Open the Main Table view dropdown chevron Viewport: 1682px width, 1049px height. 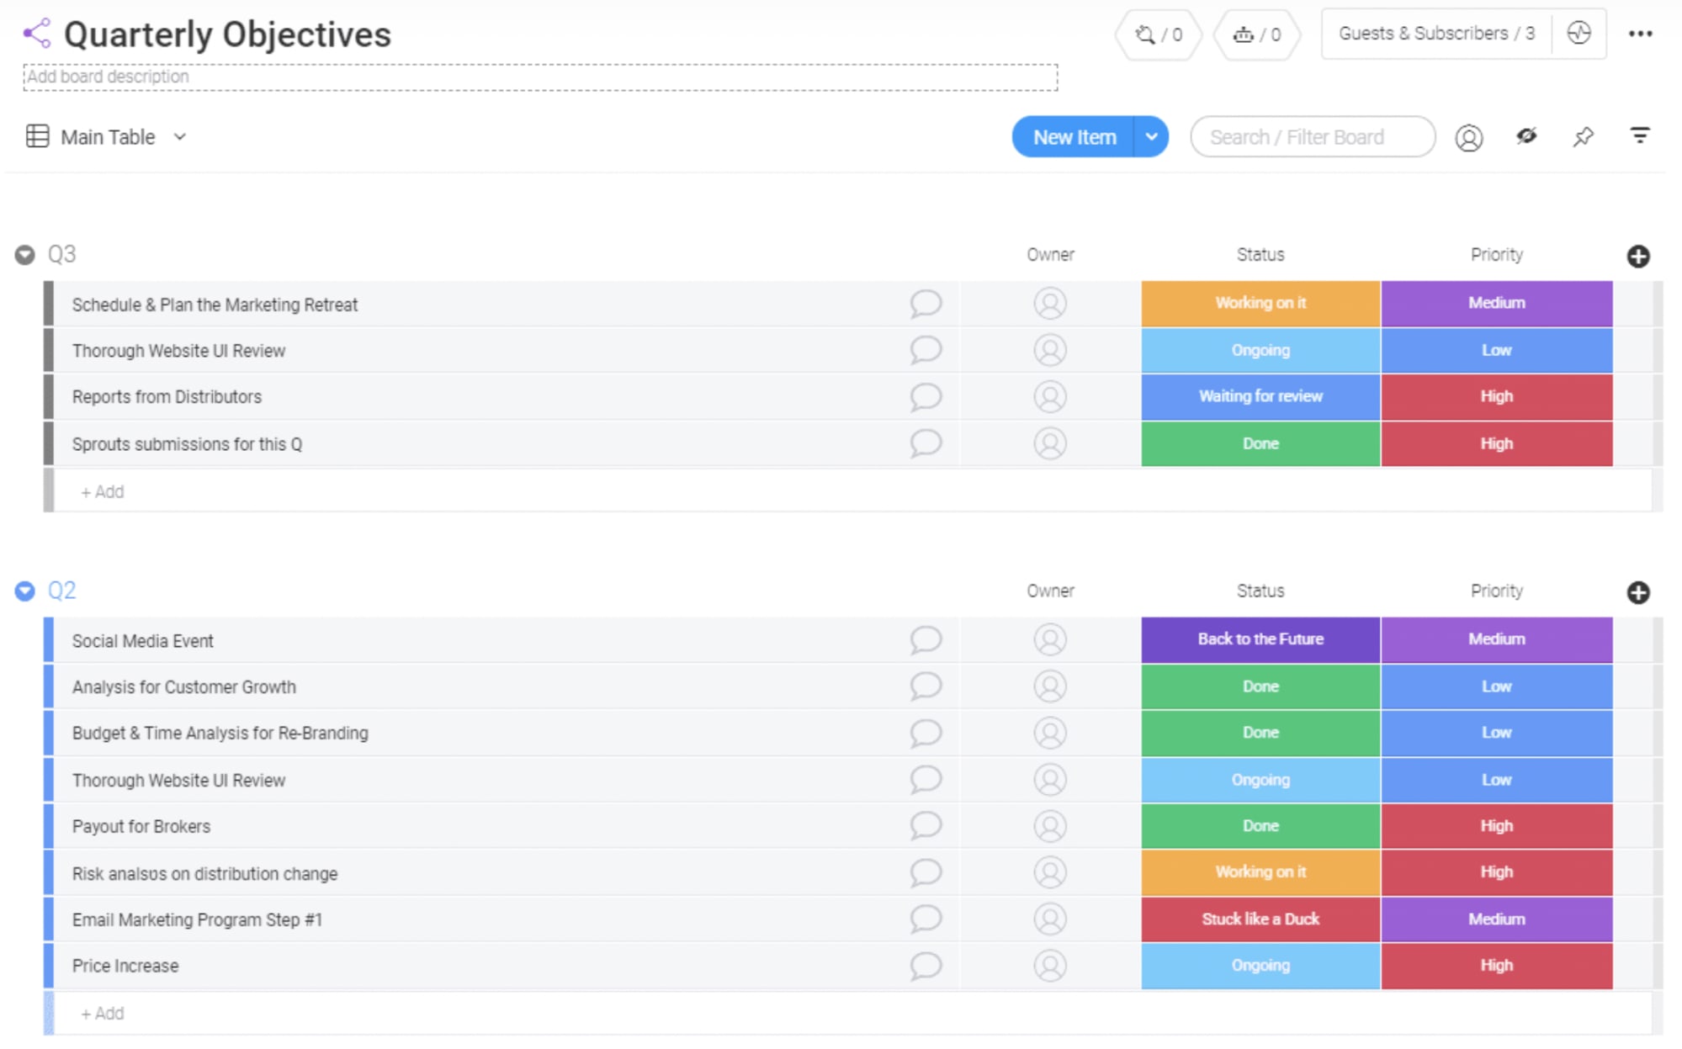[x=179, y=137]
